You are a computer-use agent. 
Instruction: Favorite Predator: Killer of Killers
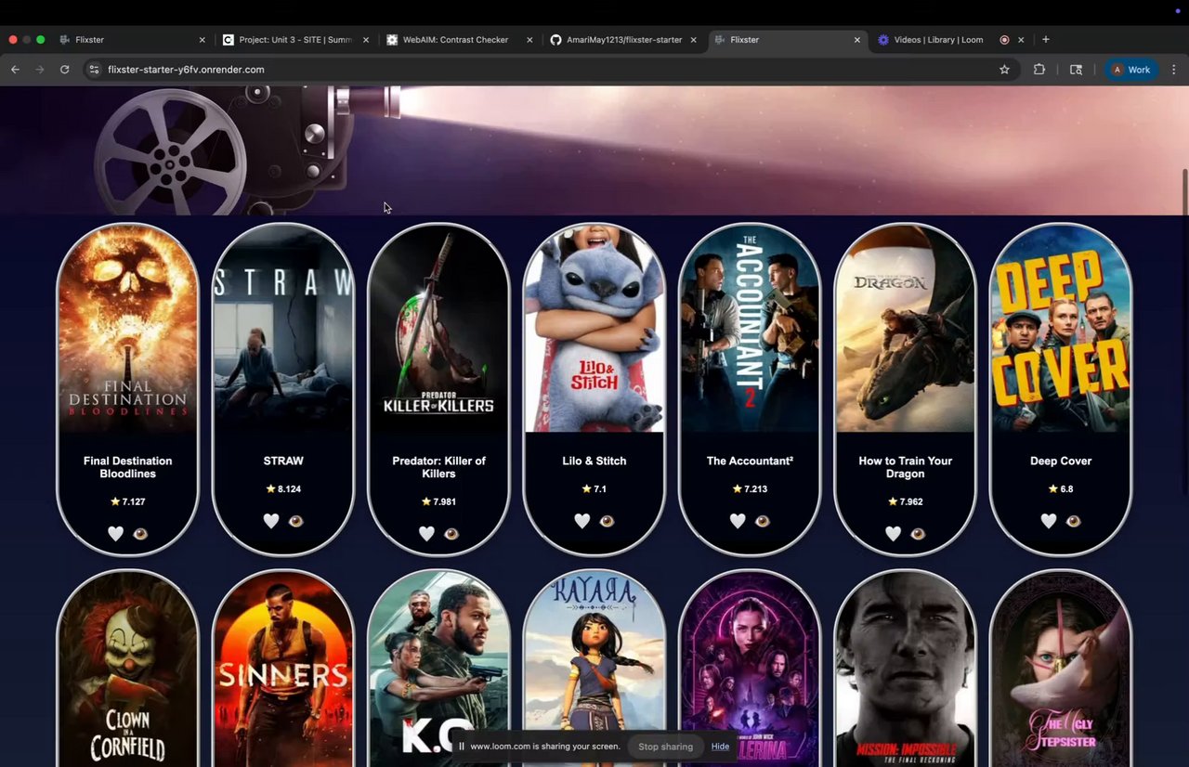[x=426, y=534]
